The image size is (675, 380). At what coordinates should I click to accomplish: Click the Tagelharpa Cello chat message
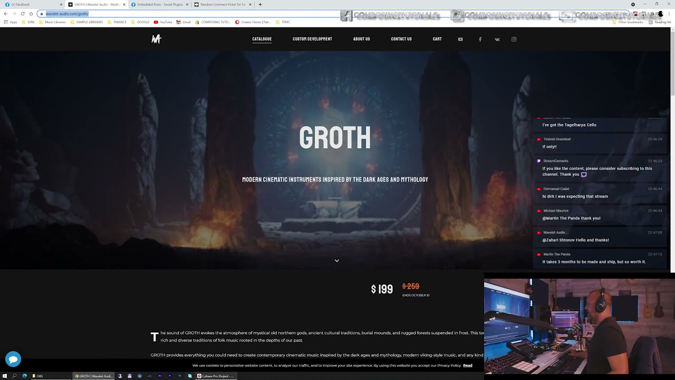point(600,123)
